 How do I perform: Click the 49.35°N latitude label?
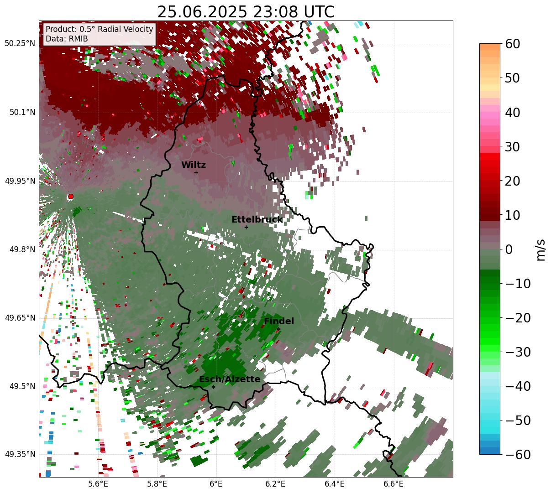pos(20,454)
